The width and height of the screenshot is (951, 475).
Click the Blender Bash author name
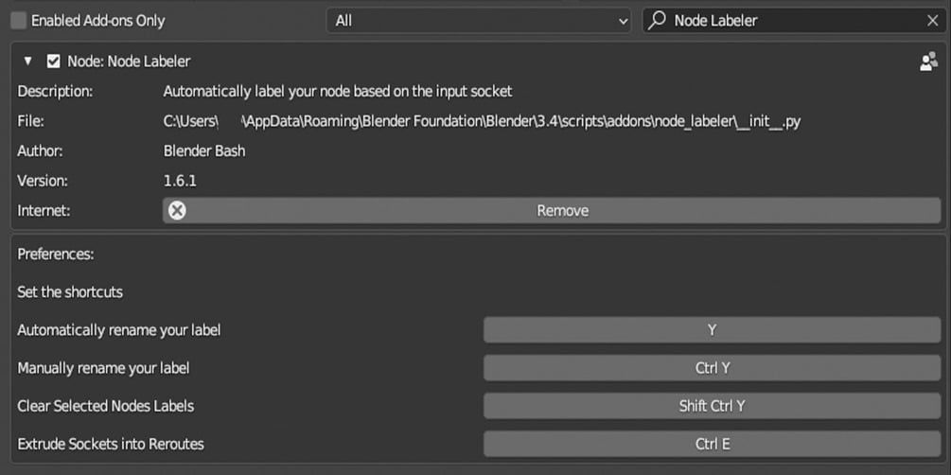[x=204, y=150]
